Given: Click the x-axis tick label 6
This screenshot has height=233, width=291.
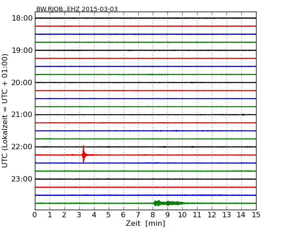Looking at the screenshot, I should pyautogui.click(x=123, y=215).
